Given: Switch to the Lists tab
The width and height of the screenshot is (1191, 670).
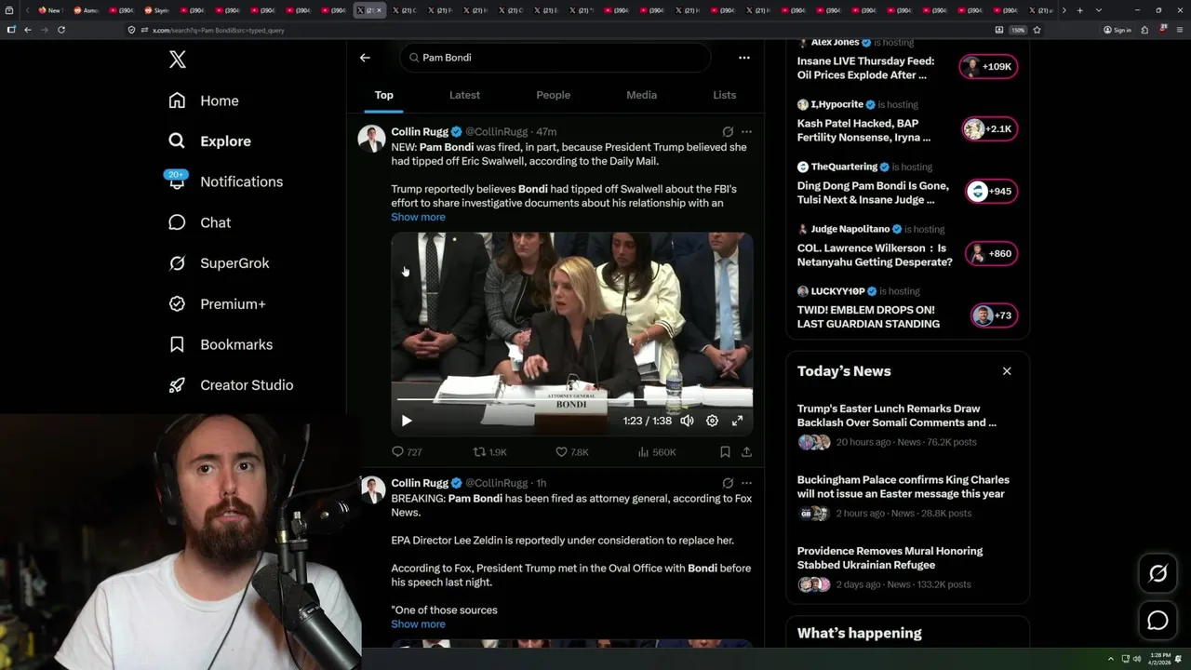Looking at the screenshot, I should [724, 95].
